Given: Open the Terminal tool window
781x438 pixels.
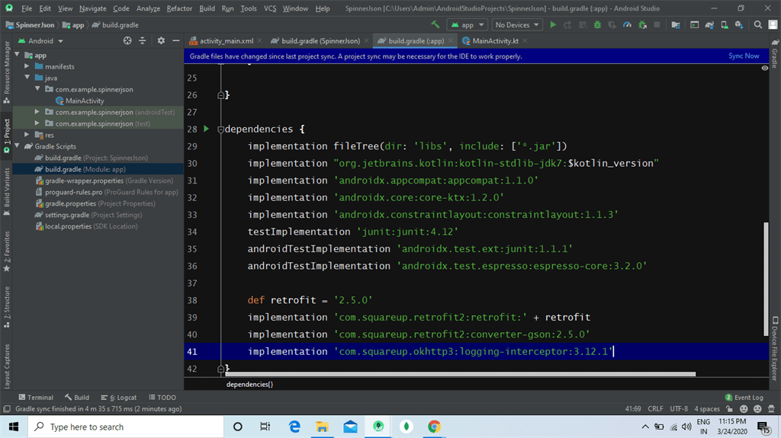Looking at the screenshot, I should coord(35,397).
